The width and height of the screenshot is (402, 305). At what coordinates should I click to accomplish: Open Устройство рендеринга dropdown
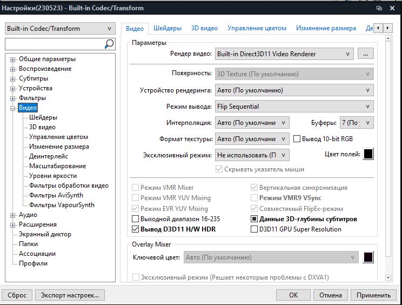click(x=294, y=90)
